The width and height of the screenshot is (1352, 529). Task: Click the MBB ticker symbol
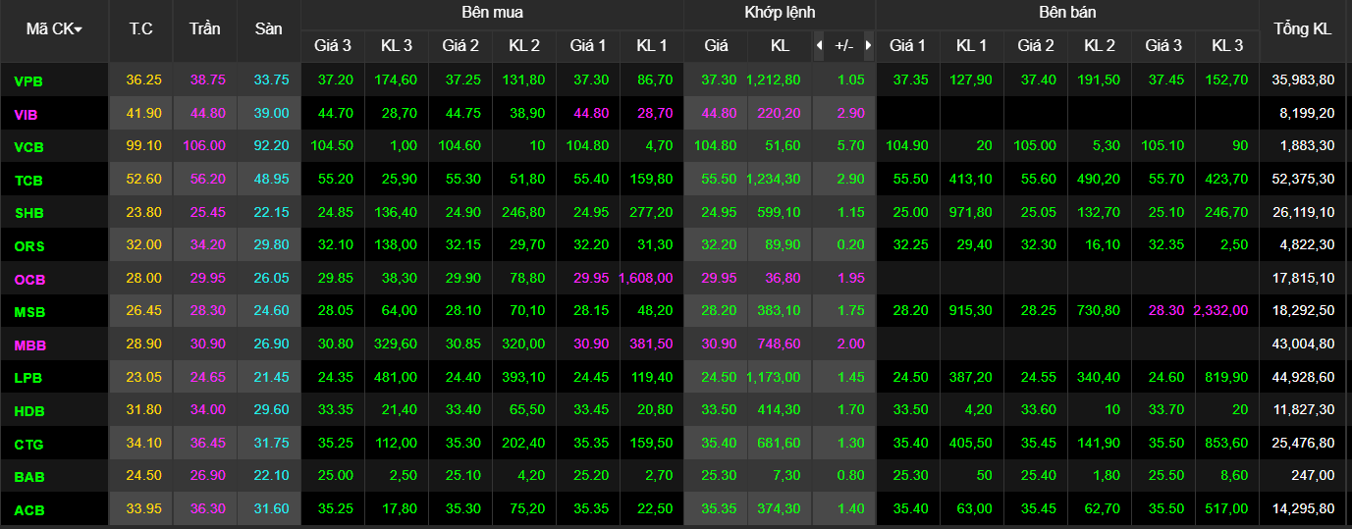pos(29,345)
